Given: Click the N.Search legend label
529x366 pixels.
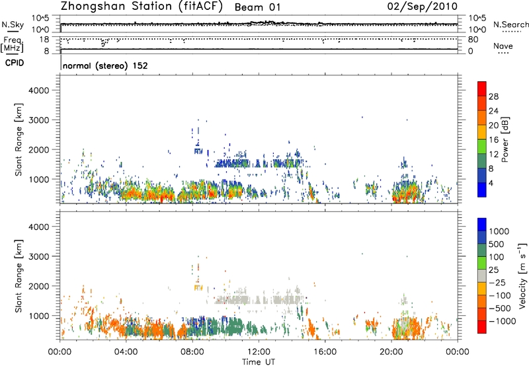Looking at the screenshot, I should pos(511,24).
